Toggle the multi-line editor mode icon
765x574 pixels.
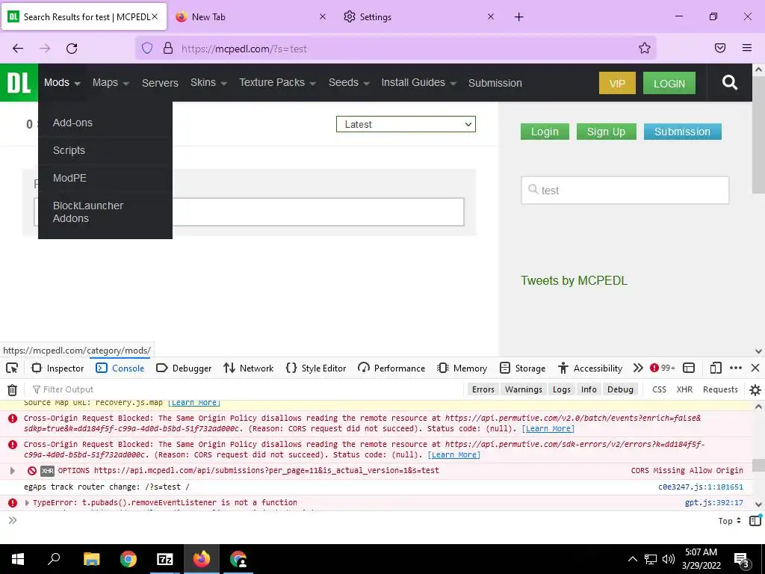[755, 520]
